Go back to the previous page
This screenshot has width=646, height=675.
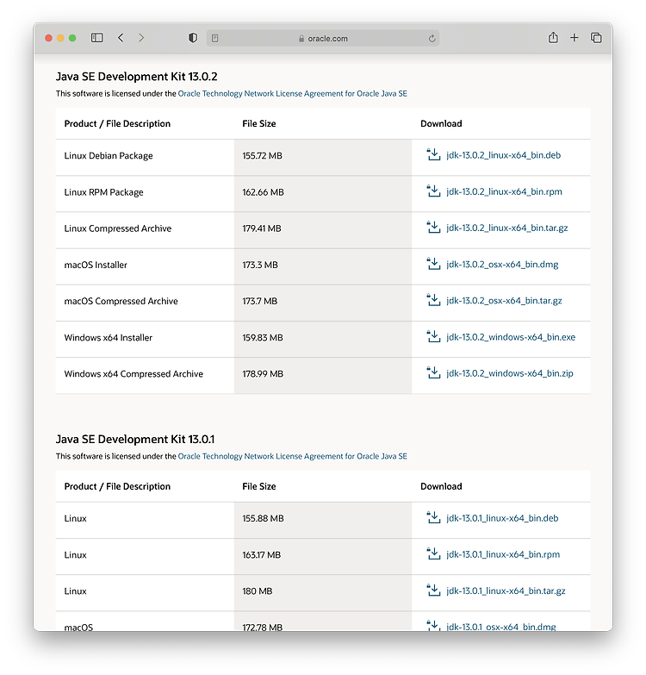pyautogui.click(x=121, y=38)
